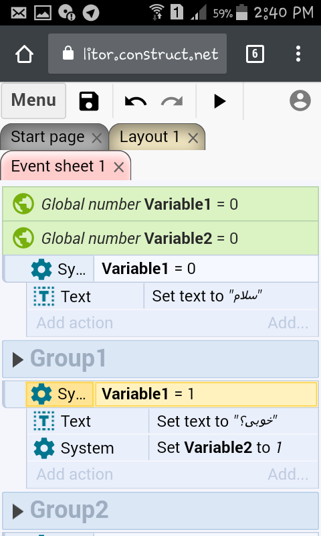Preview the project with the play button
321x536 pixels.
point(219,101)
